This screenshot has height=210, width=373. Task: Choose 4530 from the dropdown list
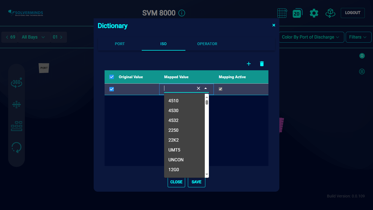click(x=184, y=110)
